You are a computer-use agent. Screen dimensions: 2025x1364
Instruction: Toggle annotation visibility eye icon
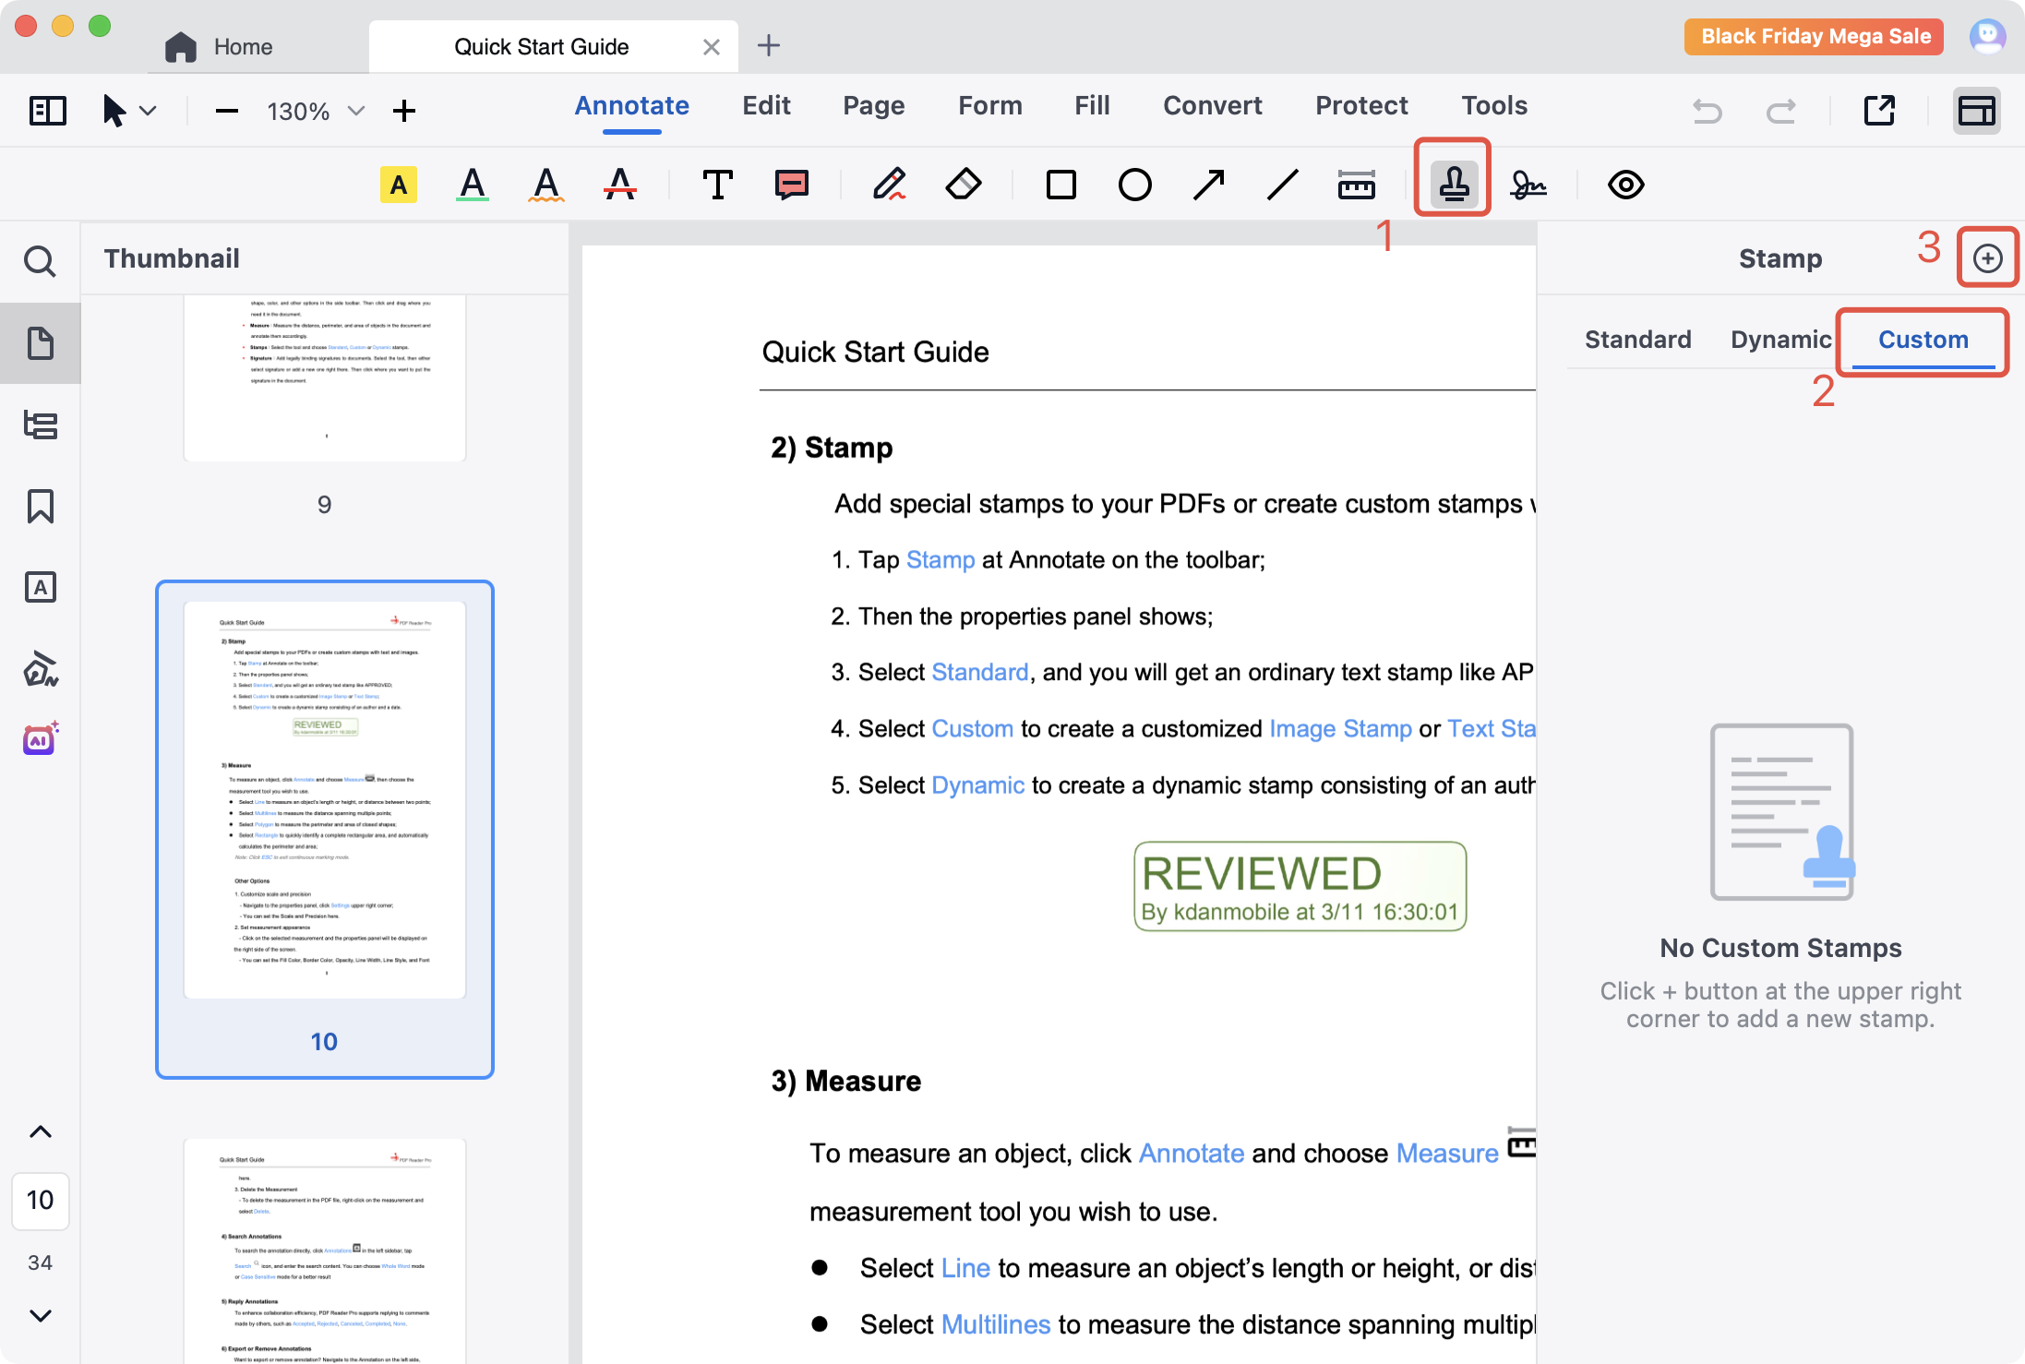pyautogui.click(x=1625, y=185)
